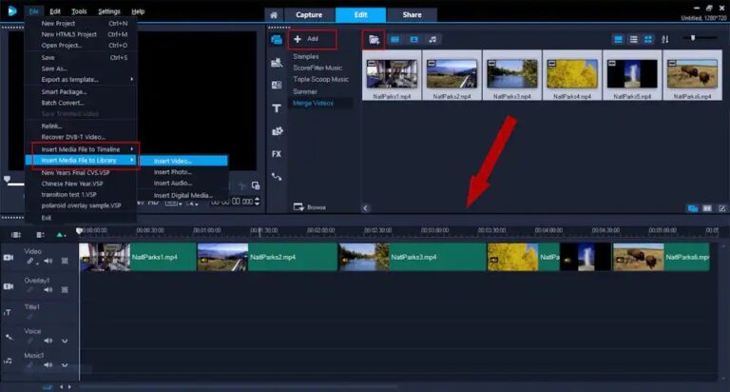This screenshot has width=730, height=392.
Task: Switch to the Share tab
Action: pyautogui.click(x=412, y=15)
